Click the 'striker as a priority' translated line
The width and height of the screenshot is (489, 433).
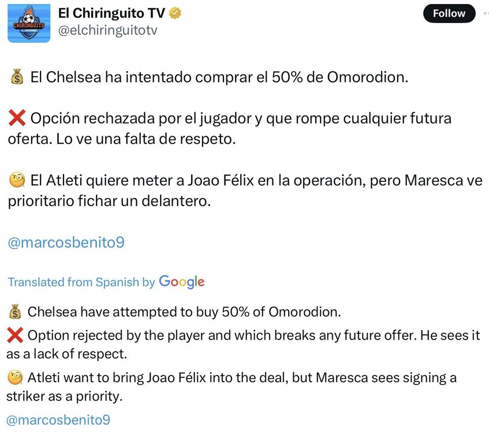[64, 397]
